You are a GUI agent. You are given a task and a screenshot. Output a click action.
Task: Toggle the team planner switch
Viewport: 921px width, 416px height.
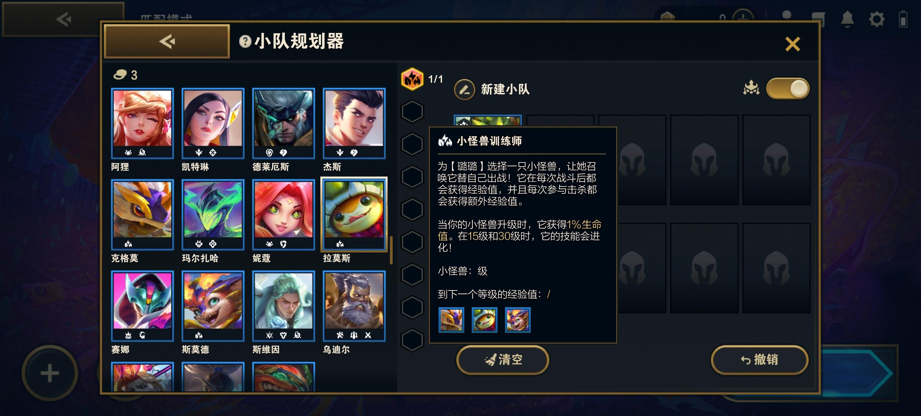(x=788, y=89)
